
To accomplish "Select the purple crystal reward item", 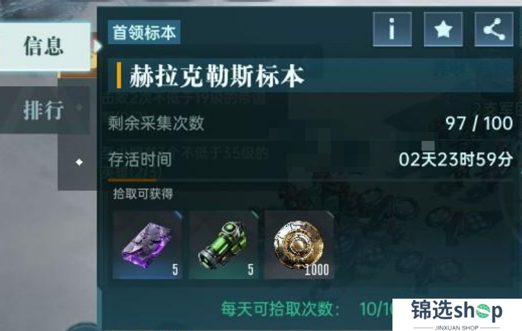I will (x=148, y=245).
